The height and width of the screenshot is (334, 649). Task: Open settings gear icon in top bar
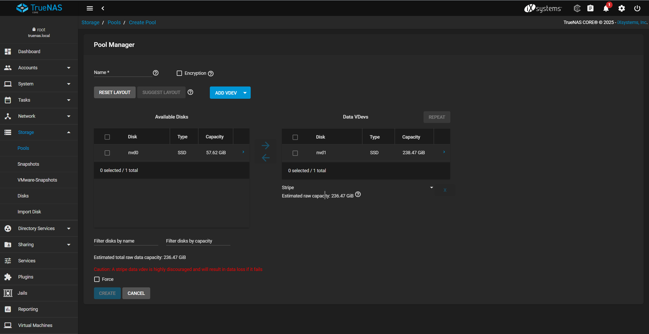click(x=621, y=8)
